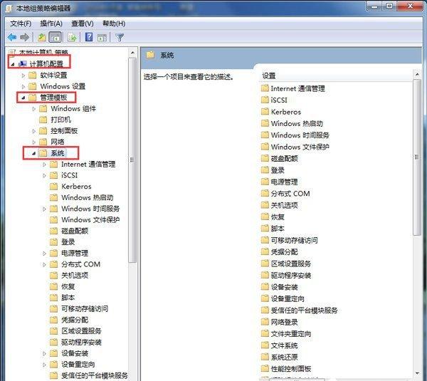Click the Forward arrow toolbar icon
427x381 pixels.
coord(25,37)
